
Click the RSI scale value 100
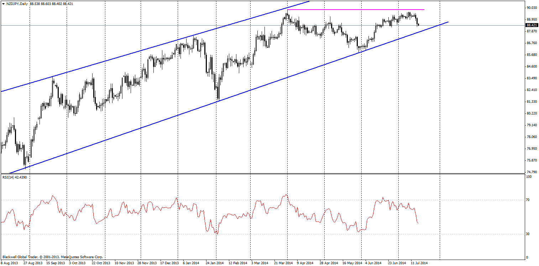pos(529,177)
